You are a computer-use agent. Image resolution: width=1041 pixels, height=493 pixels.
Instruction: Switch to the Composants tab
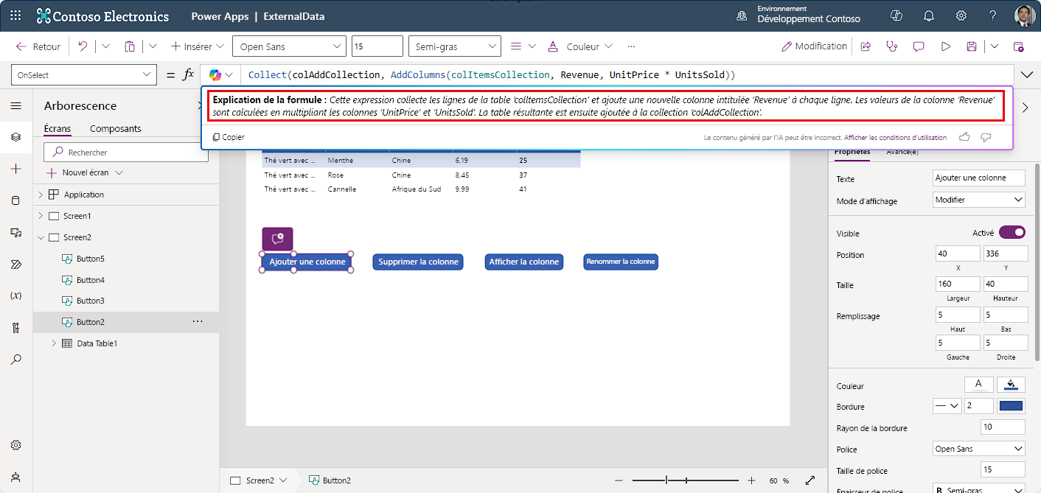[x=115, y=128]
